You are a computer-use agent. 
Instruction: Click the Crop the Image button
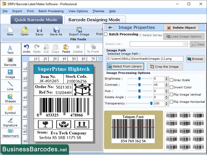(165, 67)
